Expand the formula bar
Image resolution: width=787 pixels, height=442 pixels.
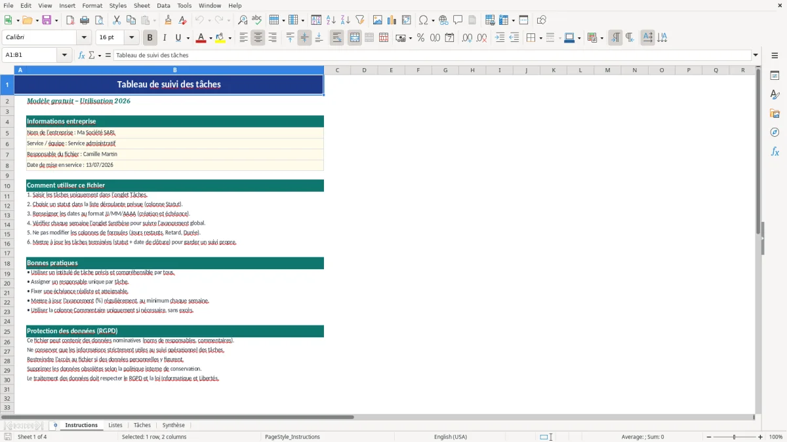[x=756, y=55]
